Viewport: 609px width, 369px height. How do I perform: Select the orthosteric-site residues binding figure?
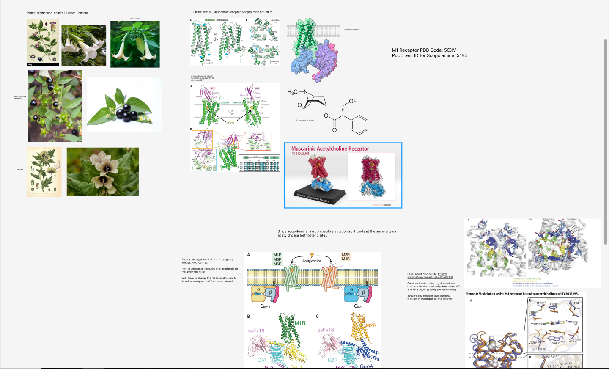[532, 253]
